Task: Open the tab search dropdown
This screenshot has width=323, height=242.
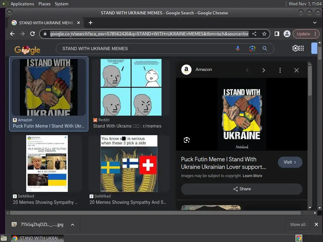Action: pyautogui.click(x=315, y=23)
